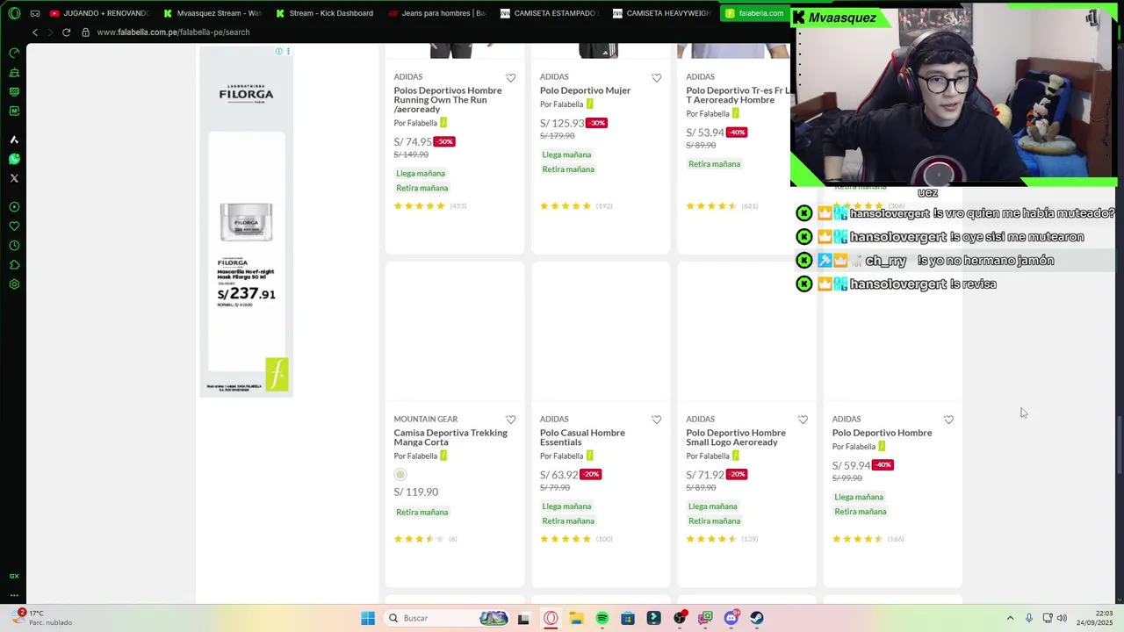This screenshot has height=632, width=1124.
Task: Switch to CAMISETA ESTAMPADO tab
Action: point(551,13)
